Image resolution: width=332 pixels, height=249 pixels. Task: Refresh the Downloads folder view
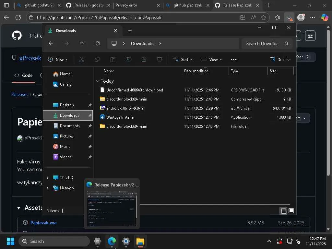[97, 43]
